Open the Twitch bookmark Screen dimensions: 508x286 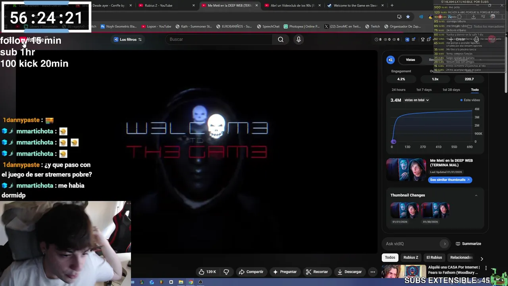click(x=372, y=27)
